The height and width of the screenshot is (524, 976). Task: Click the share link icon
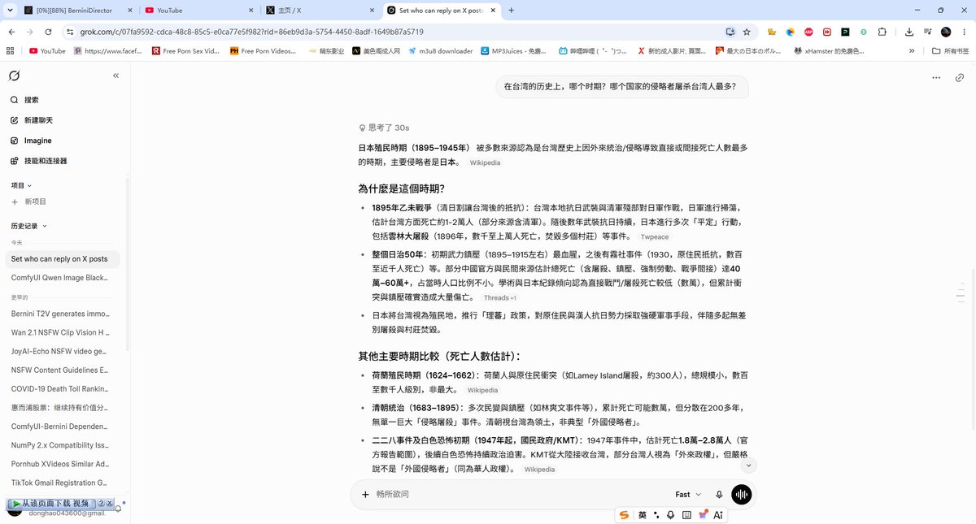(x=960, y=78)
